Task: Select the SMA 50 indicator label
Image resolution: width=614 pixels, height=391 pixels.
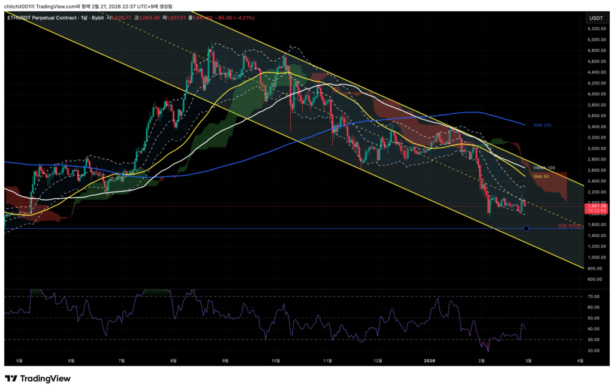Action: point(541,177)
